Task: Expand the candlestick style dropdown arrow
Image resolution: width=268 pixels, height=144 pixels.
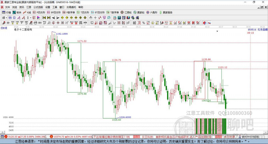Action: [31, 18]
